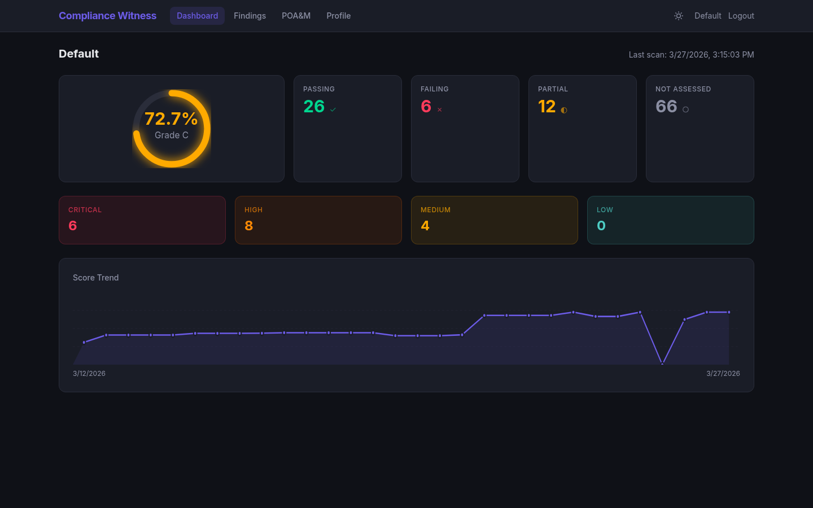
Task: Switch to the Profile tab
Action: (338, 16)
